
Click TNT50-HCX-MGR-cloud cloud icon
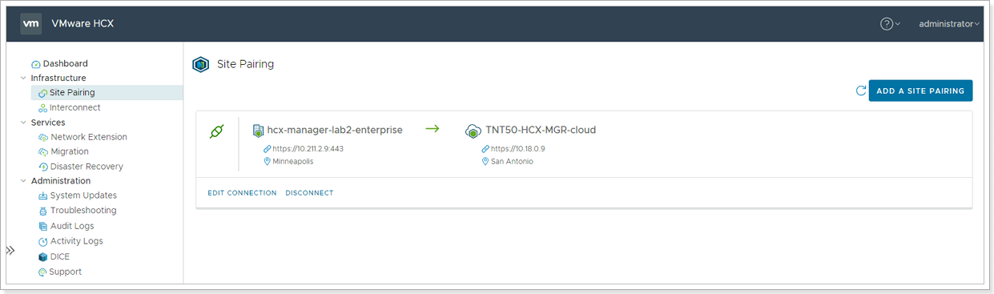[x=473, y=131]
